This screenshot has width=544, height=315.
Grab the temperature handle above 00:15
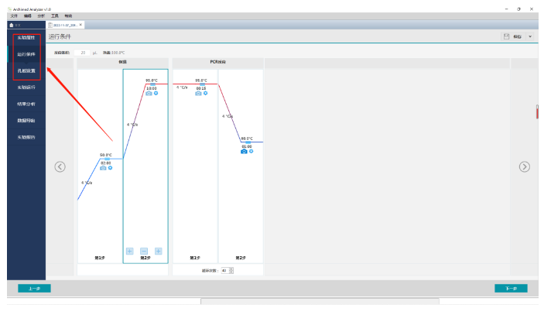coord(202,84)
